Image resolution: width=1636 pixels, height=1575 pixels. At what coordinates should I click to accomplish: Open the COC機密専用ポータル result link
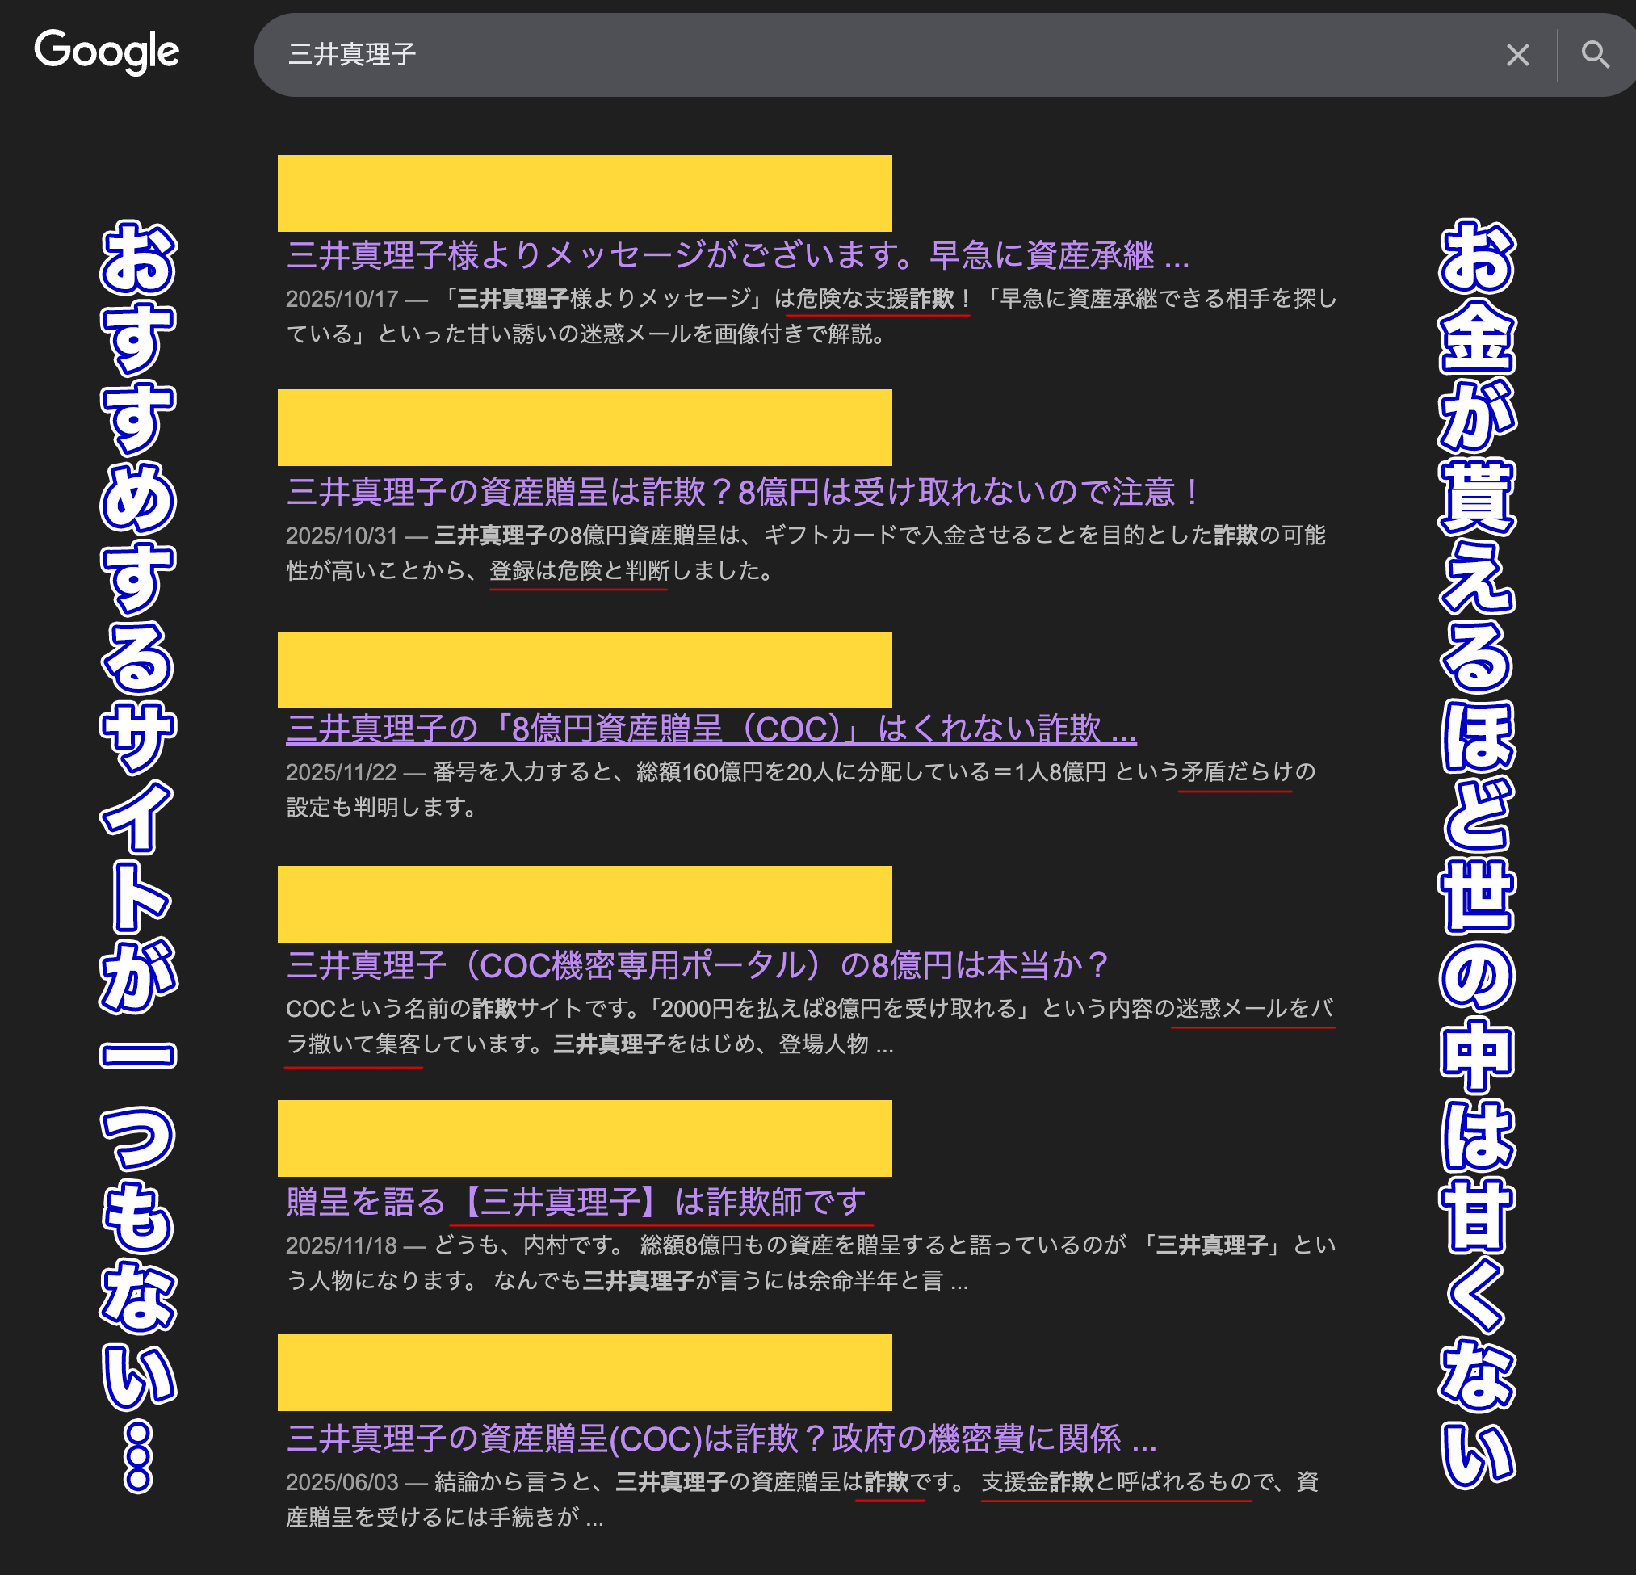(x=695, y=965)
